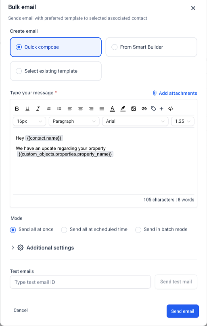Expand the Additional settings chevron
Viewport: 207px width, 326px height.
click(x=13, y=247)
